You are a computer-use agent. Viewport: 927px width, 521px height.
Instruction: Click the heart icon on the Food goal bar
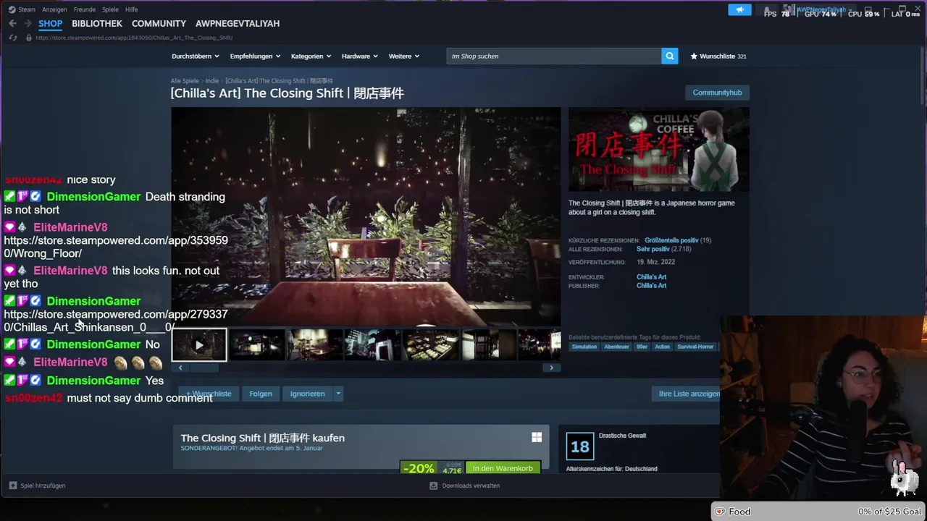point(719,512)
